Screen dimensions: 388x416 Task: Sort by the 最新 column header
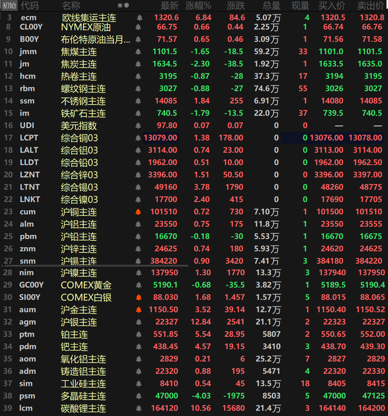coord(169,5)
